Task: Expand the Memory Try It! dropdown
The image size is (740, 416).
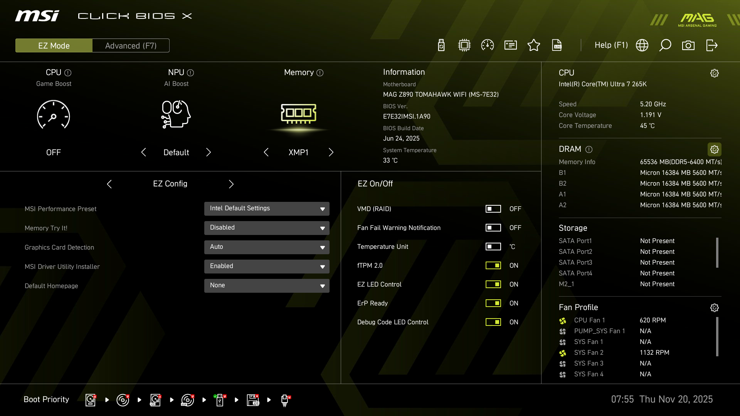Action: tap(267, 228)
